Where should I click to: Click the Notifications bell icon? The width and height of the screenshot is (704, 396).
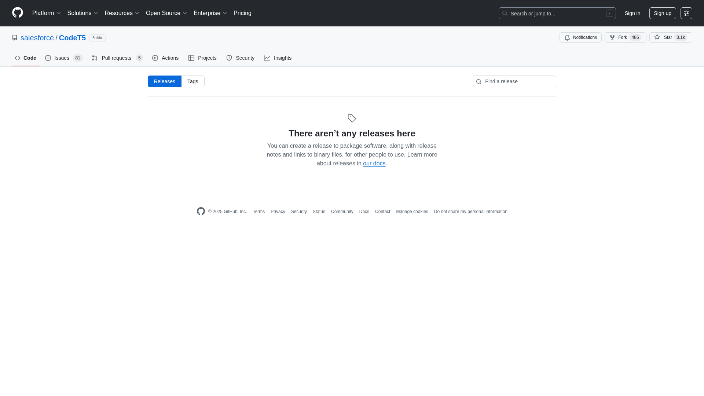pyautogui.click(x=567, y=38)
